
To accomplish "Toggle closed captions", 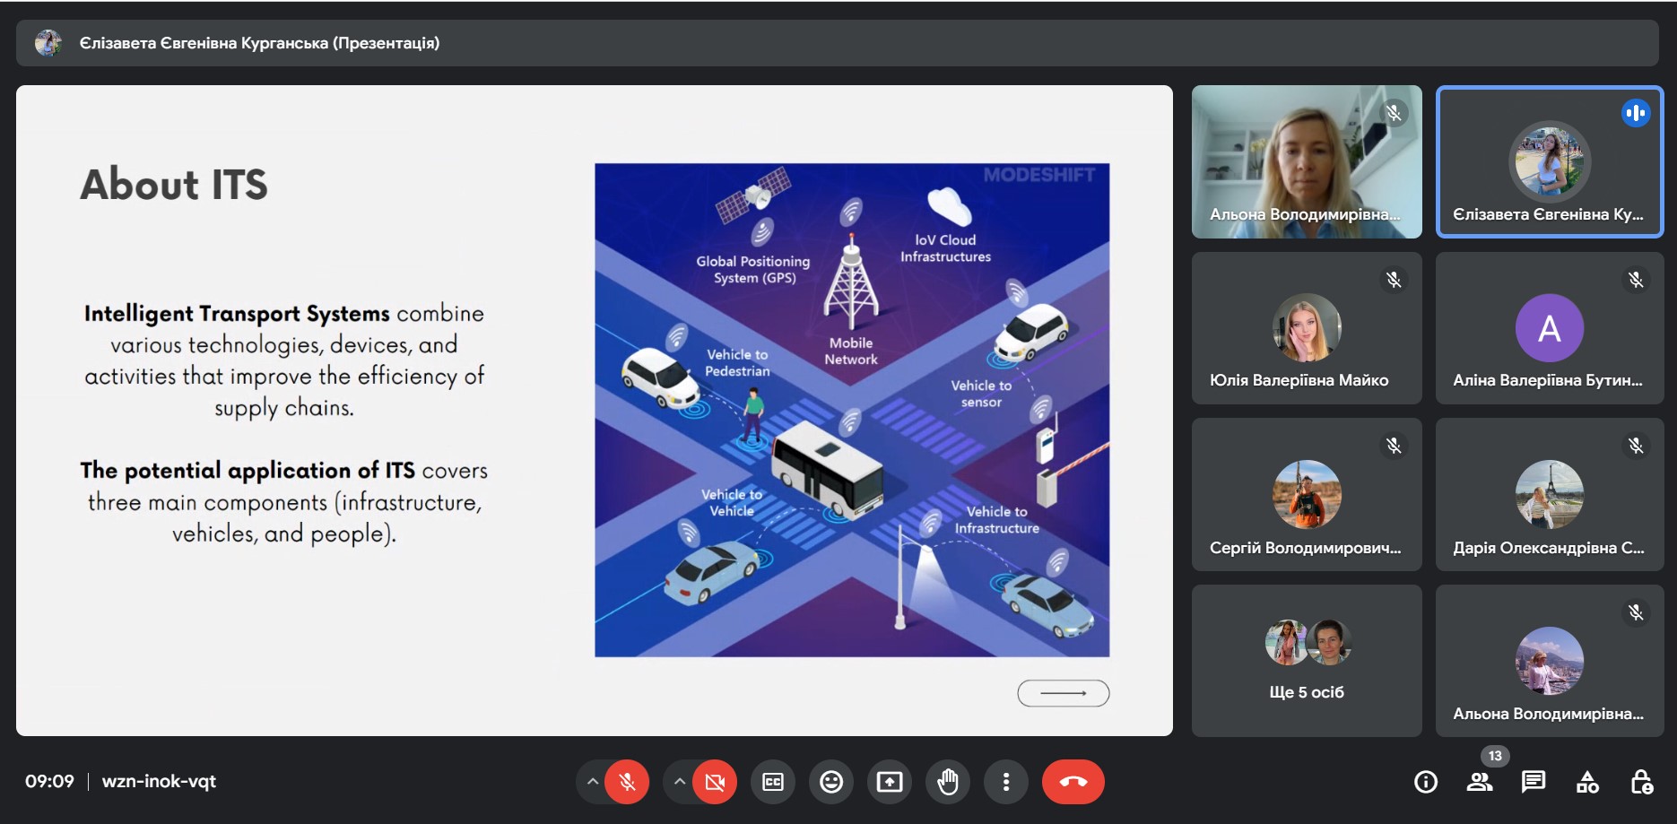I will tap(772, 782).
